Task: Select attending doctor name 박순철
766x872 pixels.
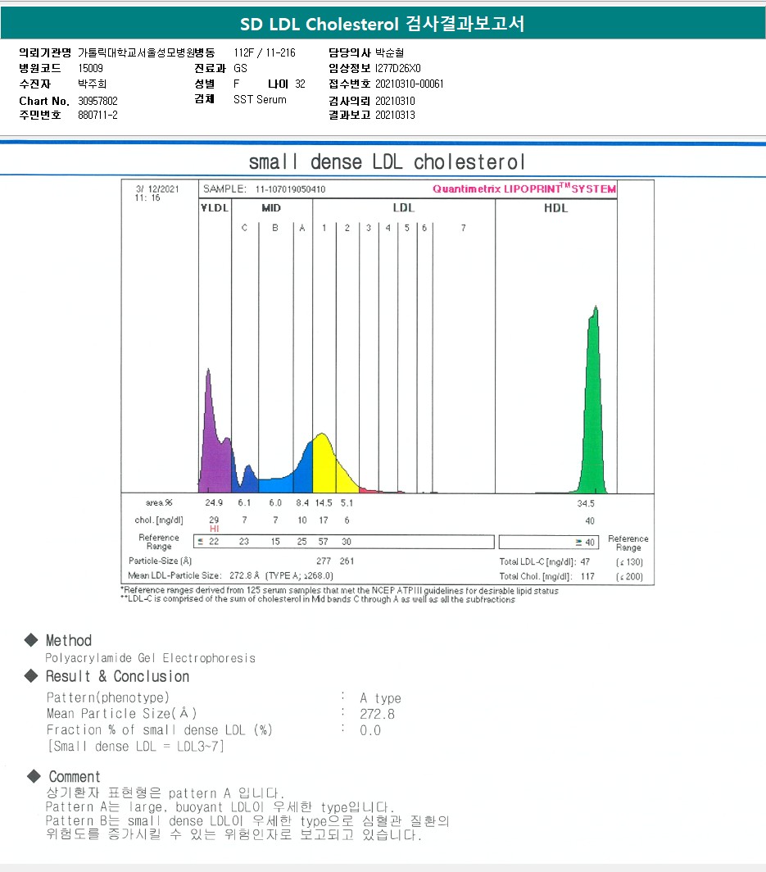Action: tap(390, 52)
